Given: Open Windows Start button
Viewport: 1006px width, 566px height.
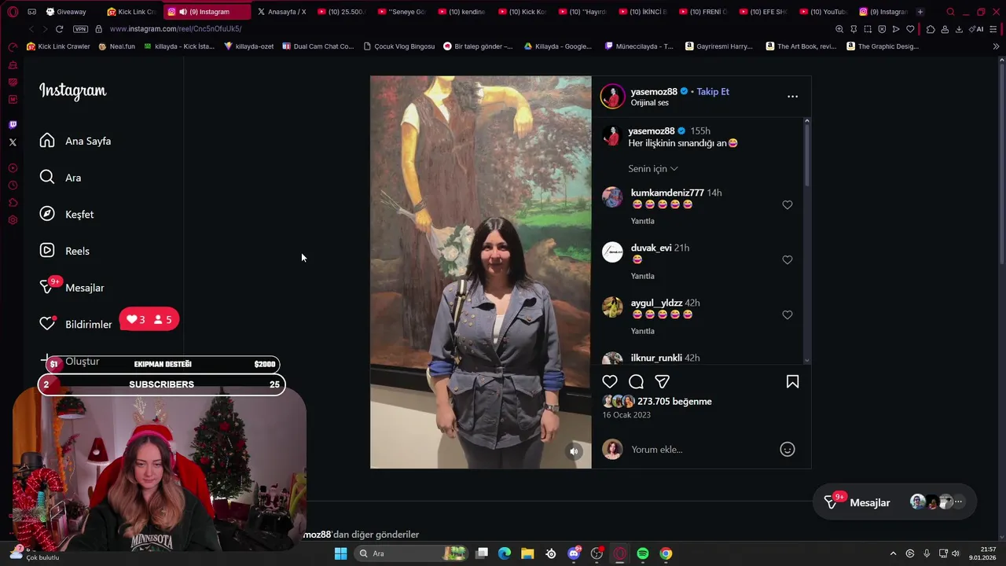Looking at the screenshot, I should (x=340, y=553).
